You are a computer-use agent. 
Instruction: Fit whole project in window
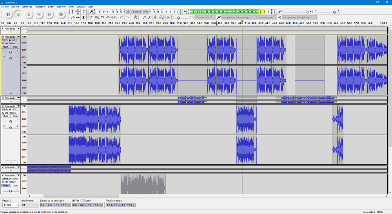point(160,18)
